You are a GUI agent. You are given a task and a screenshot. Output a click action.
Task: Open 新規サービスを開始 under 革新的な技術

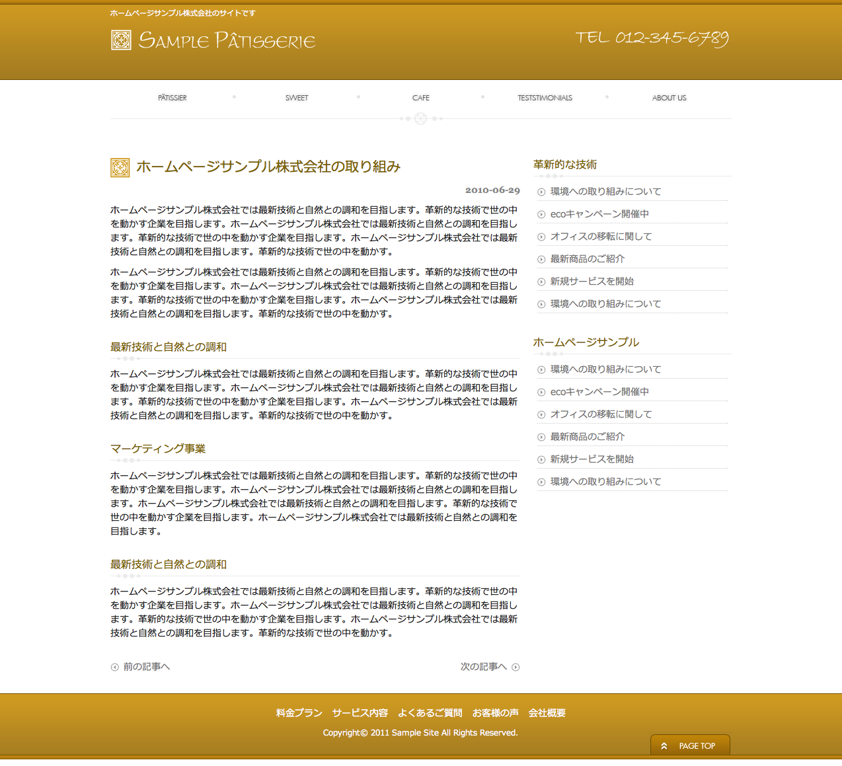(592, 282)
